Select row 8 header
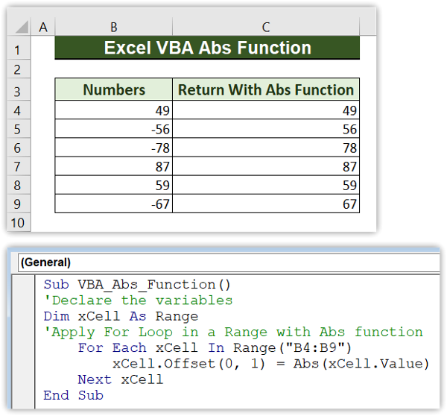447x416 pixels. [x=19, y=185]
